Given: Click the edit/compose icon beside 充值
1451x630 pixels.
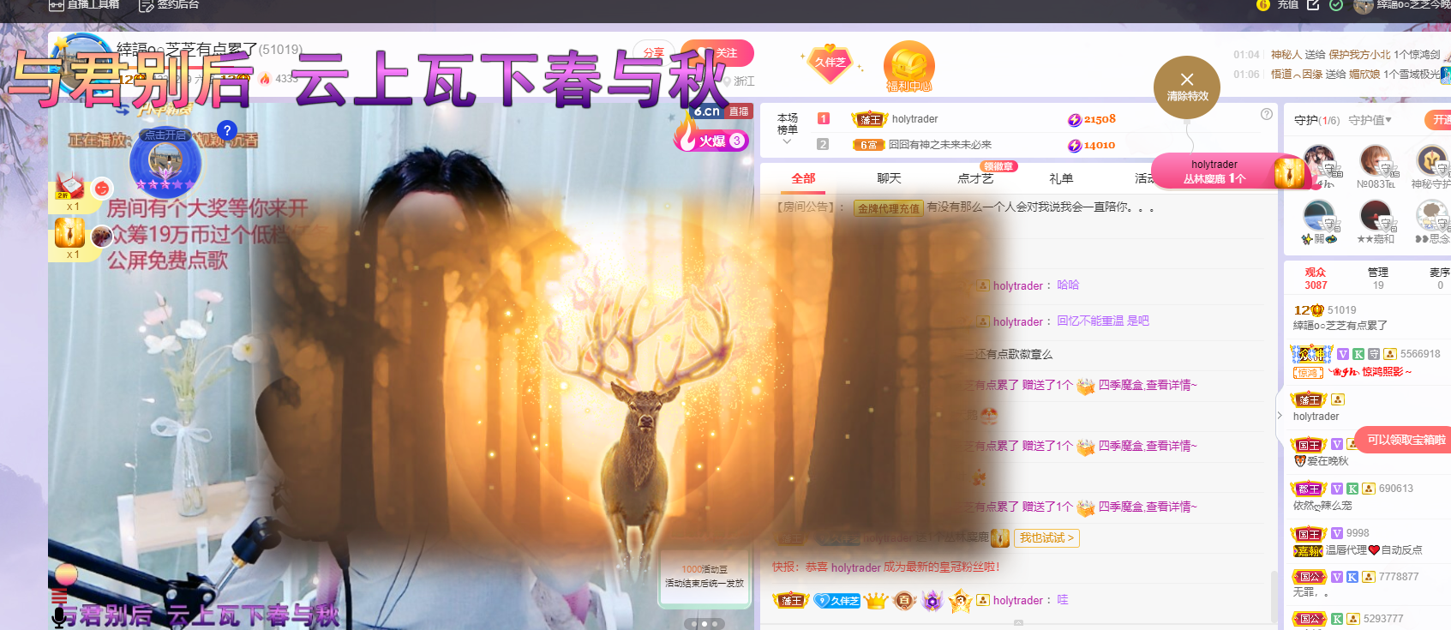Looking at the screenshot, I should pyautogui.click(x=1313, y=4).
